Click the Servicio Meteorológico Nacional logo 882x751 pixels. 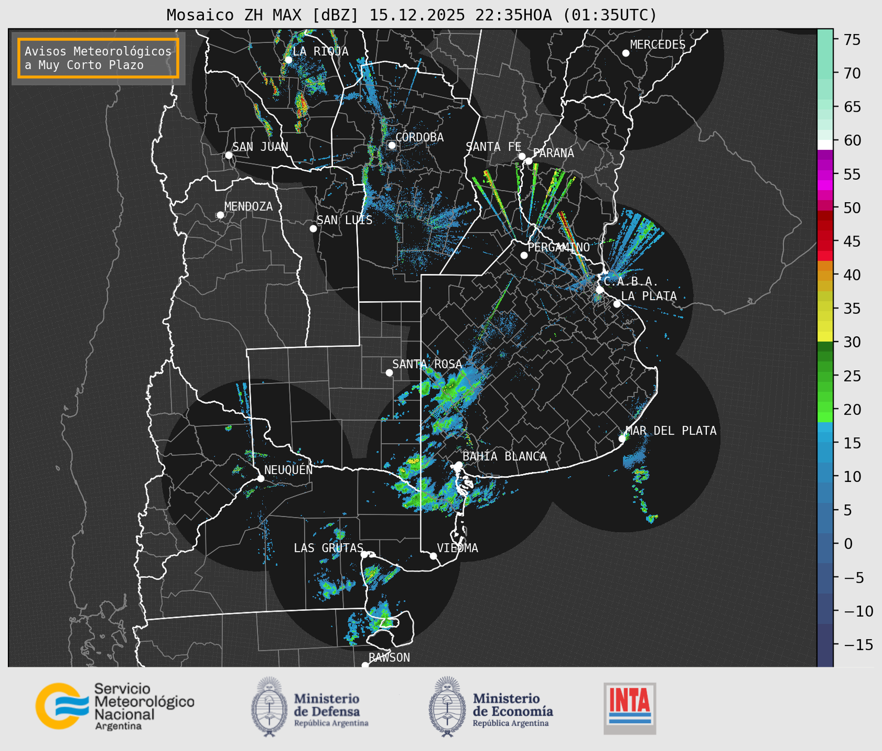point(114,706)
